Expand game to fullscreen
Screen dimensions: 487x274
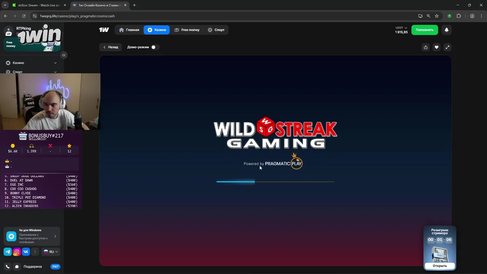click(447, 47)
